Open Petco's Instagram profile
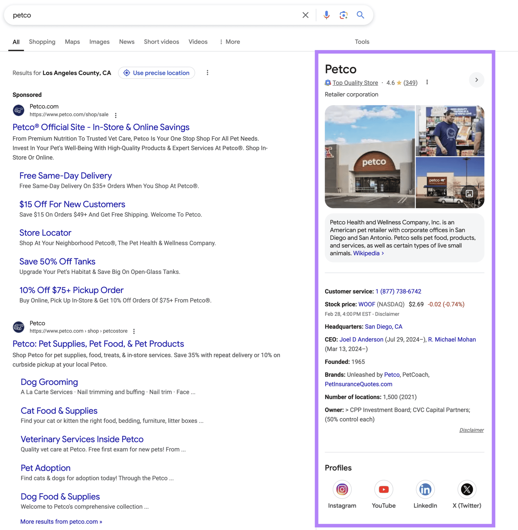The height and width of the screenshot is (530, 518). click(x=342, y=489)
